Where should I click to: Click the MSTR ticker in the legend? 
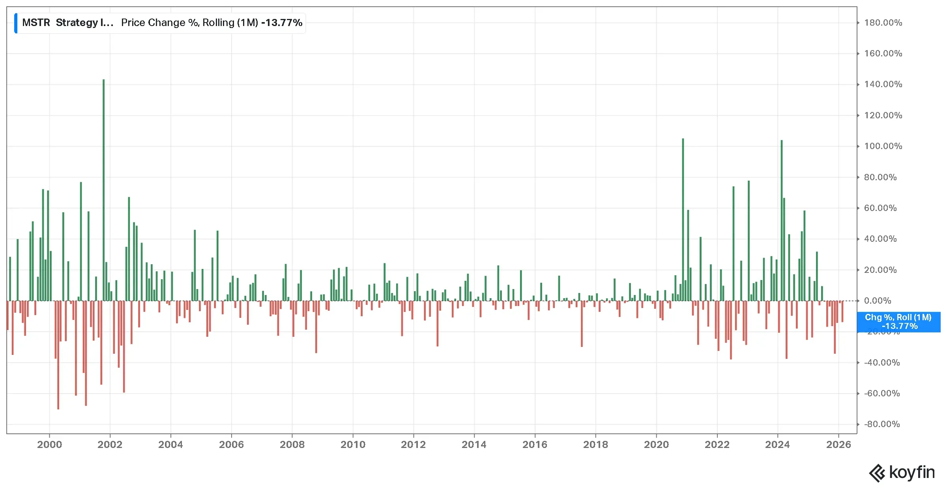[36, 23]
